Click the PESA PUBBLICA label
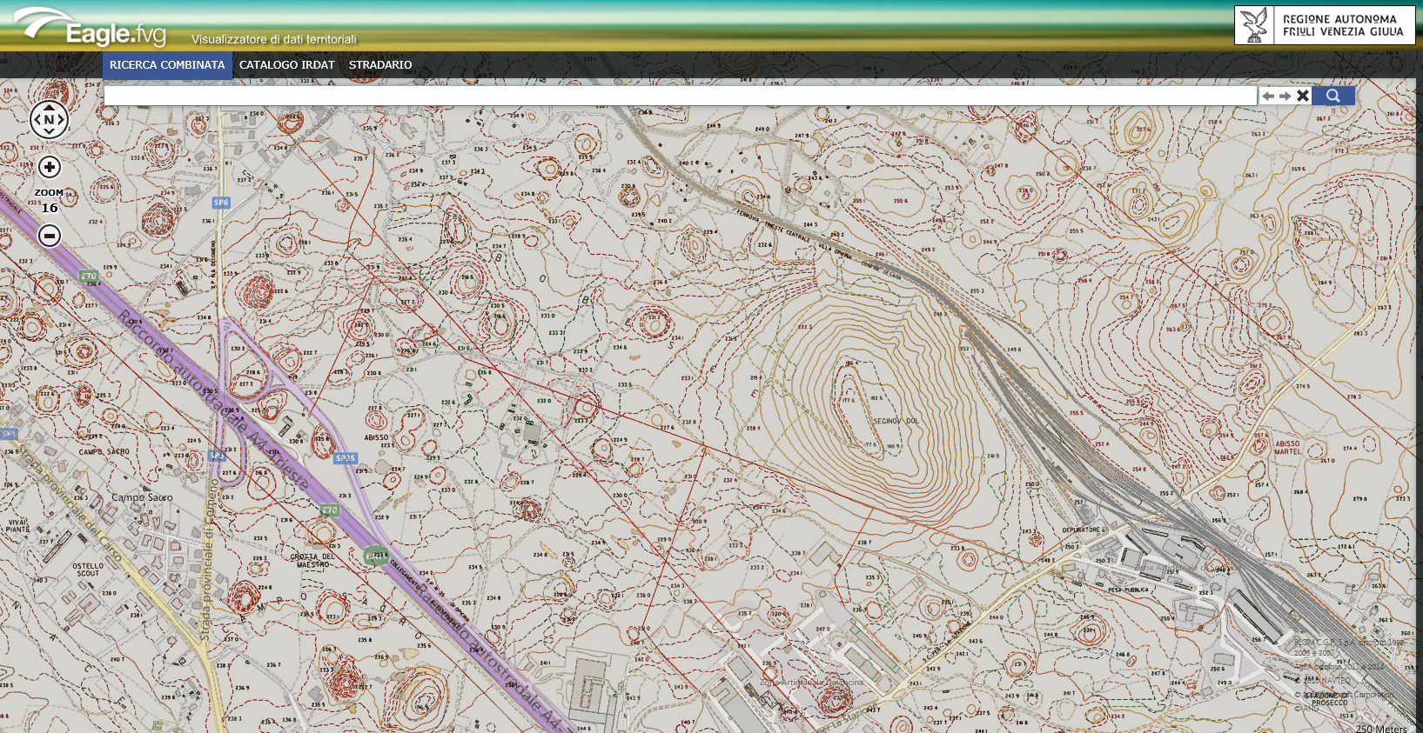Image resolution: width=1423 pixels, height=733 pixels. pyautogui.click(x=1129, y=590)
